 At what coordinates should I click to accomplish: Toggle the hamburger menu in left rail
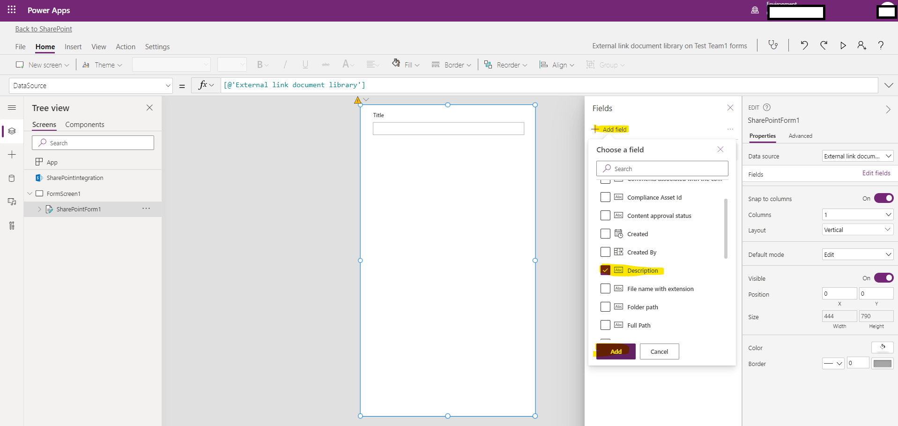pyautogui.click(x=12, y=108)
